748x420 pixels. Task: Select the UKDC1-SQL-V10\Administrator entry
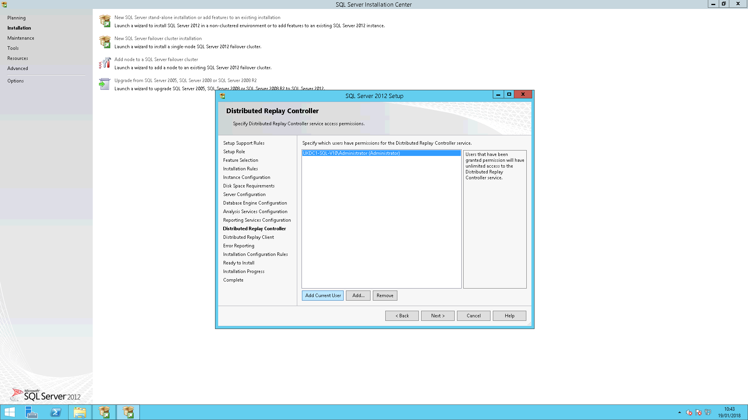[x=351, y=153]
